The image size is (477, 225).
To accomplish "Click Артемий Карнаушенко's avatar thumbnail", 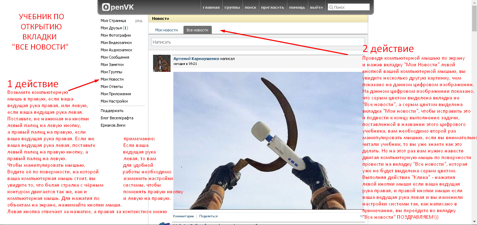I will coord(162,63).
